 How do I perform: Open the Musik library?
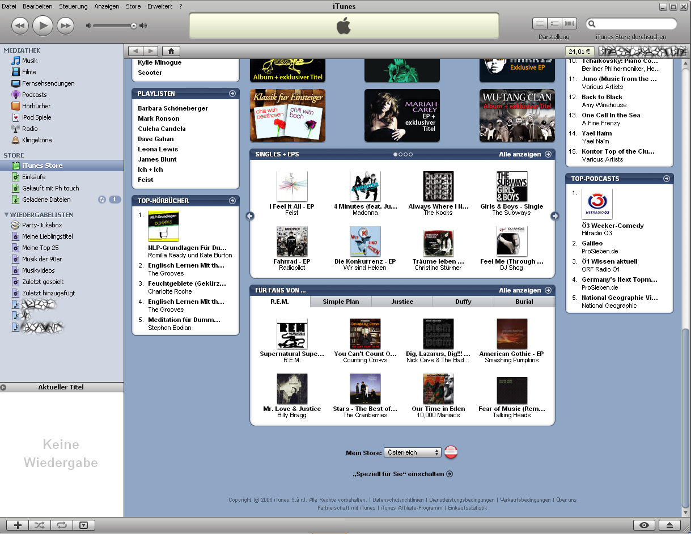pyautogui.click(x=29, y=61)
